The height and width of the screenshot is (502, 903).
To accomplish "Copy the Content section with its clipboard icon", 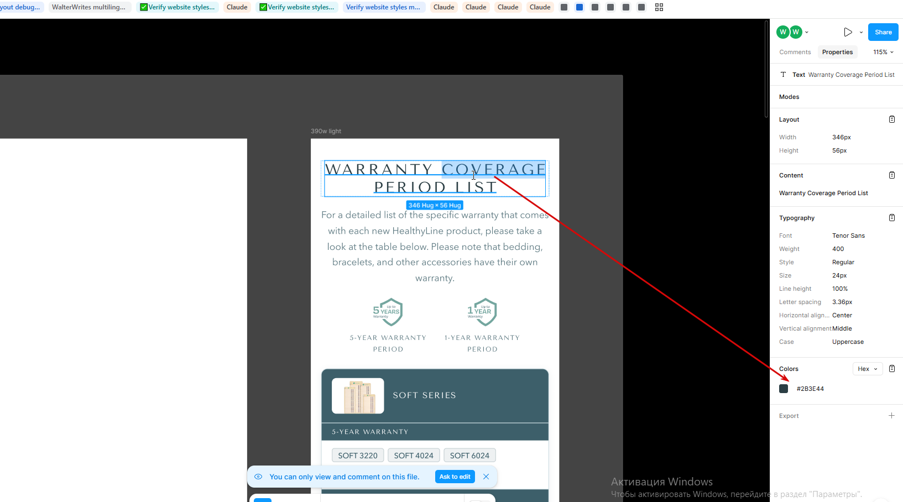I will tap(892, 175).
